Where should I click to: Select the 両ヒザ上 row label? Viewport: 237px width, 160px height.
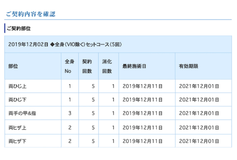18,127
